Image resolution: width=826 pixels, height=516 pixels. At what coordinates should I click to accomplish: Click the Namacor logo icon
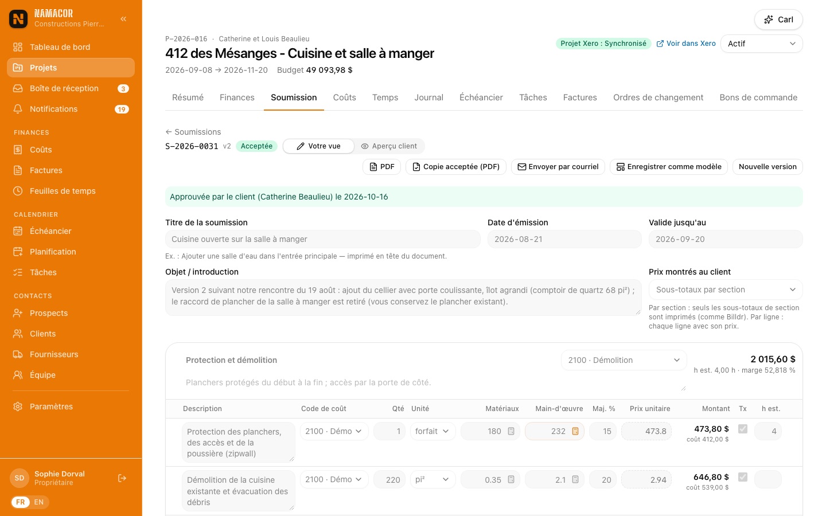pos(18,19)
